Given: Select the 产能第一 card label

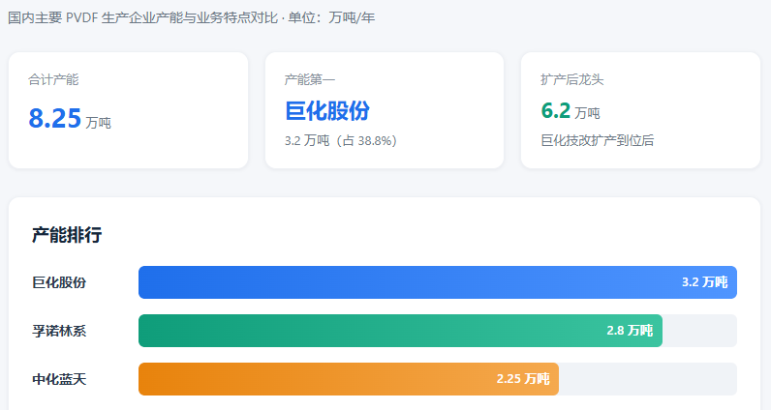Looking at the screenshot, I should pyautogui.click(x=309, y=79).
